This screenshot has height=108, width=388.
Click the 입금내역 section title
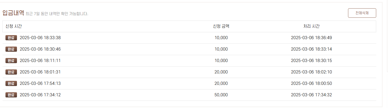tap(13, 13)
